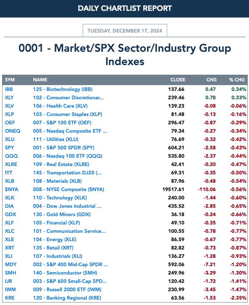Open 109 - Real Estate (XLRE) link
This screenshot has width=249, height=305.
tap(61, 164)
